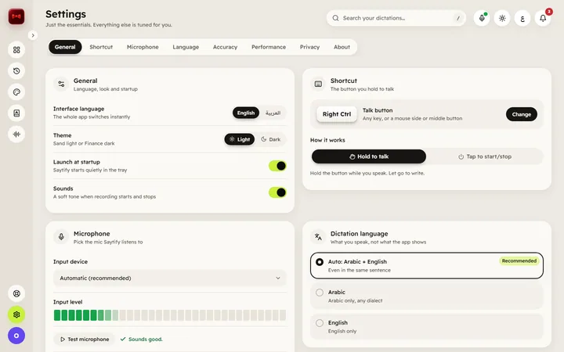Open the history clock icon in sidebar

click(16, 71)
